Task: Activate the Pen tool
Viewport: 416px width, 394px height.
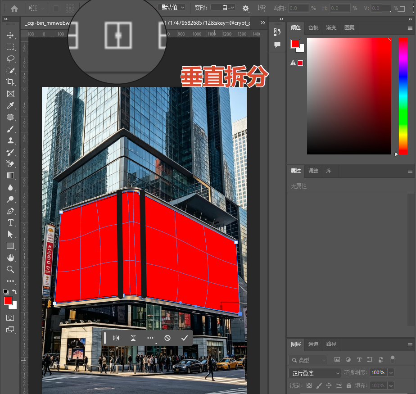Action: pyautogui.click(x=10, y=211)
